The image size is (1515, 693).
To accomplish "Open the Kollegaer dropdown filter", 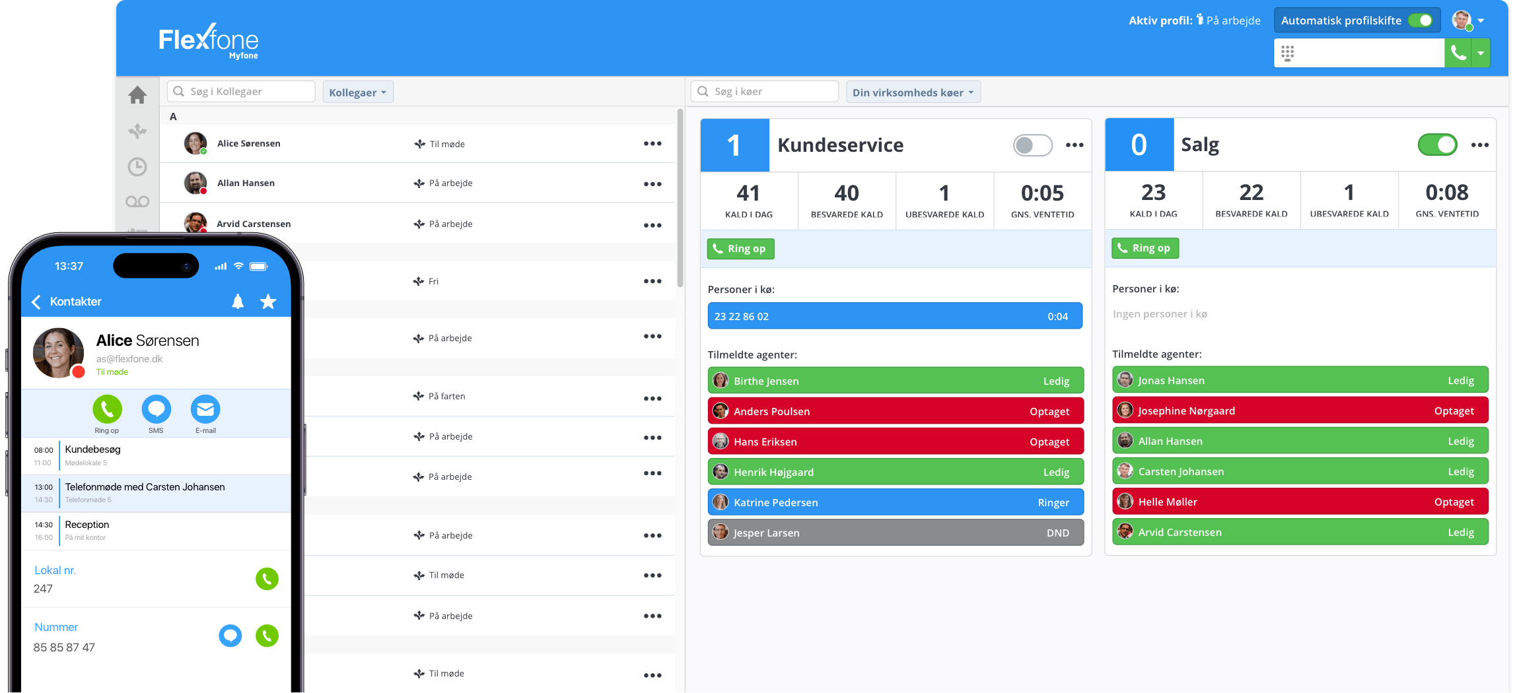I will pos(357,92).
